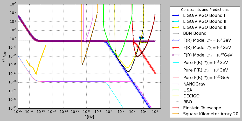Click the 'Pure F(R) TR=10^7 GeV' legend label
This screenshot has width=242, height=121.
pos(206,70)
